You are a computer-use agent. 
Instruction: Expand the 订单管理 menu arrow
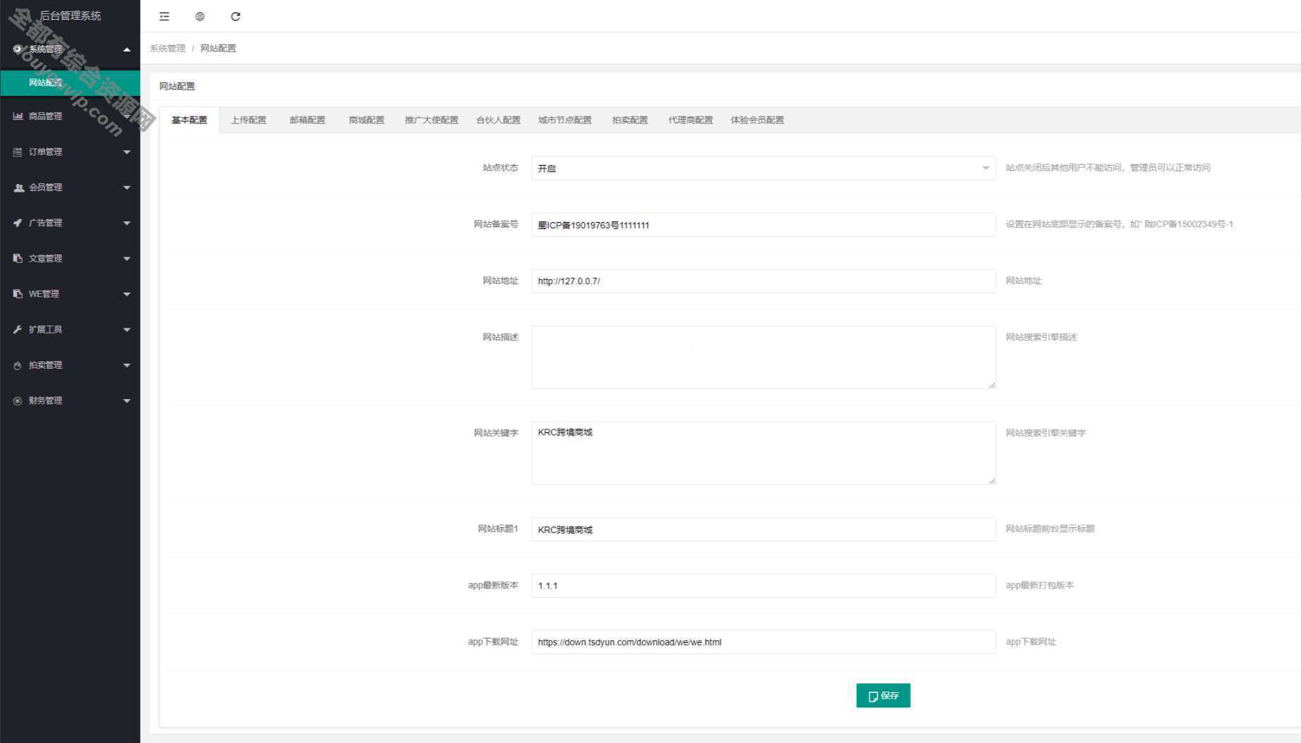127,152
